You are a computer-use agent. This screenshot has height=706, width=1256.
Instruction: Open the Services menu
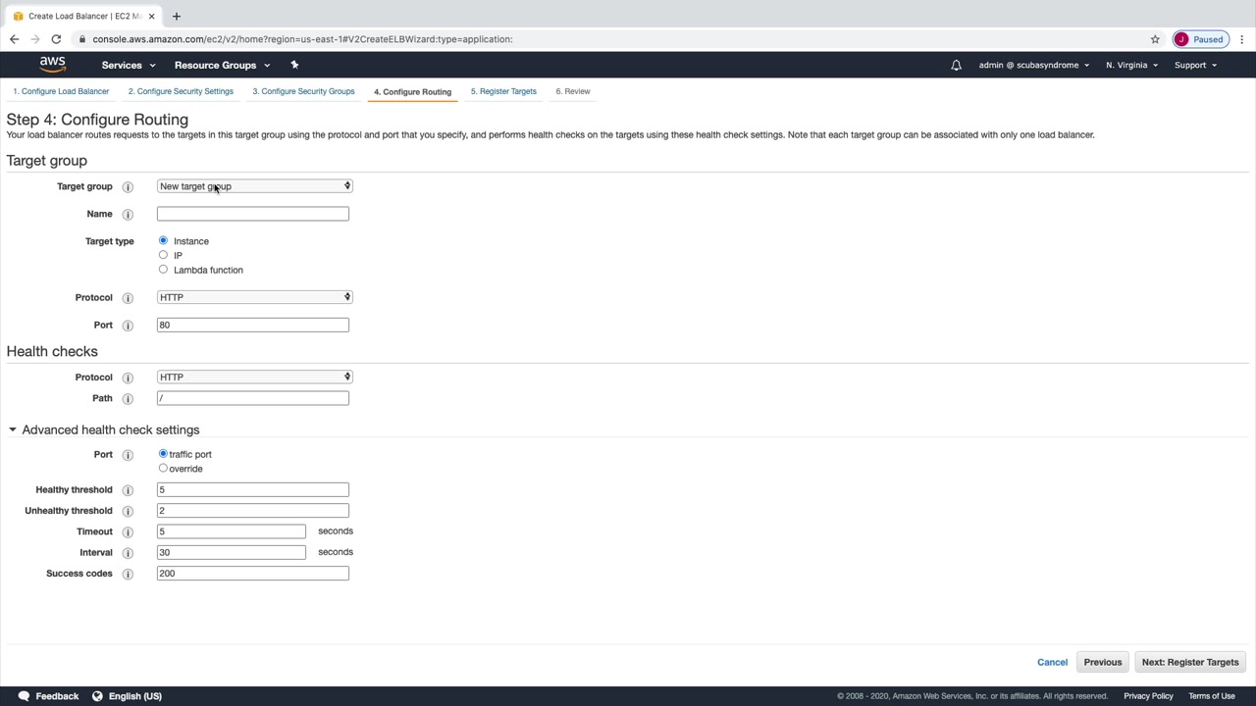(129, 66)
